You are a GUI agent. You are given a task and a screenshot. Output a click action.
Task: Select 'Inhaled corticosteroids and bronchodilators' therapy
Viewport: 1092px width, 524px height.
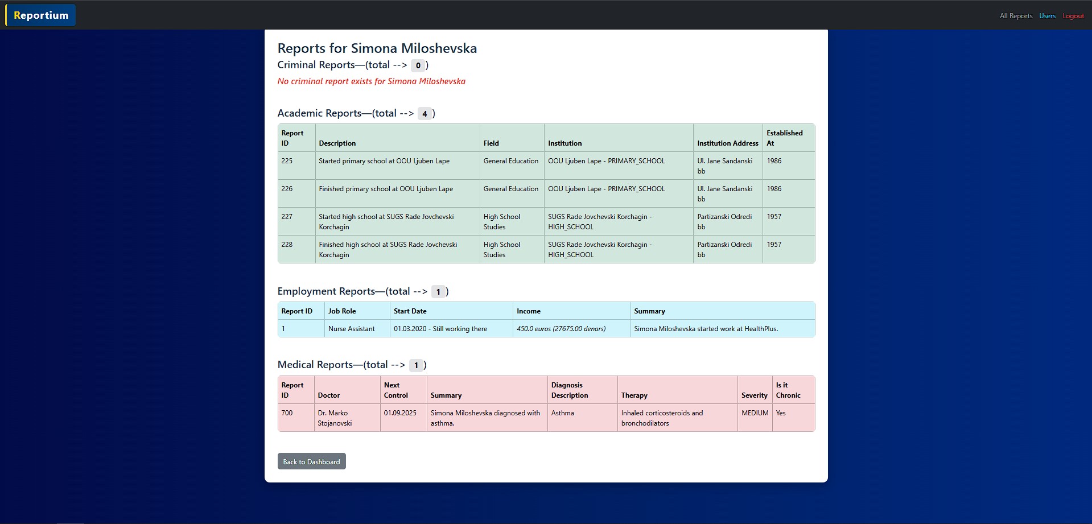(677, 418)
